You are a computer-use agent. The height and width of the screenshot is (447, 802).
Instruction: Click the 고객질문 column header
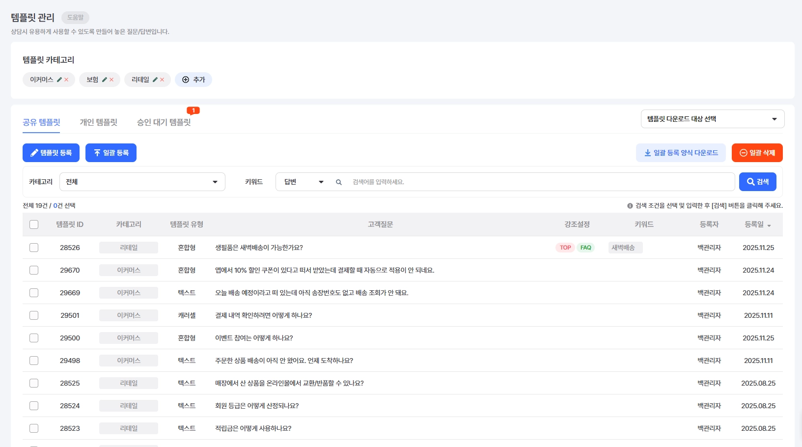coord(381,224)
